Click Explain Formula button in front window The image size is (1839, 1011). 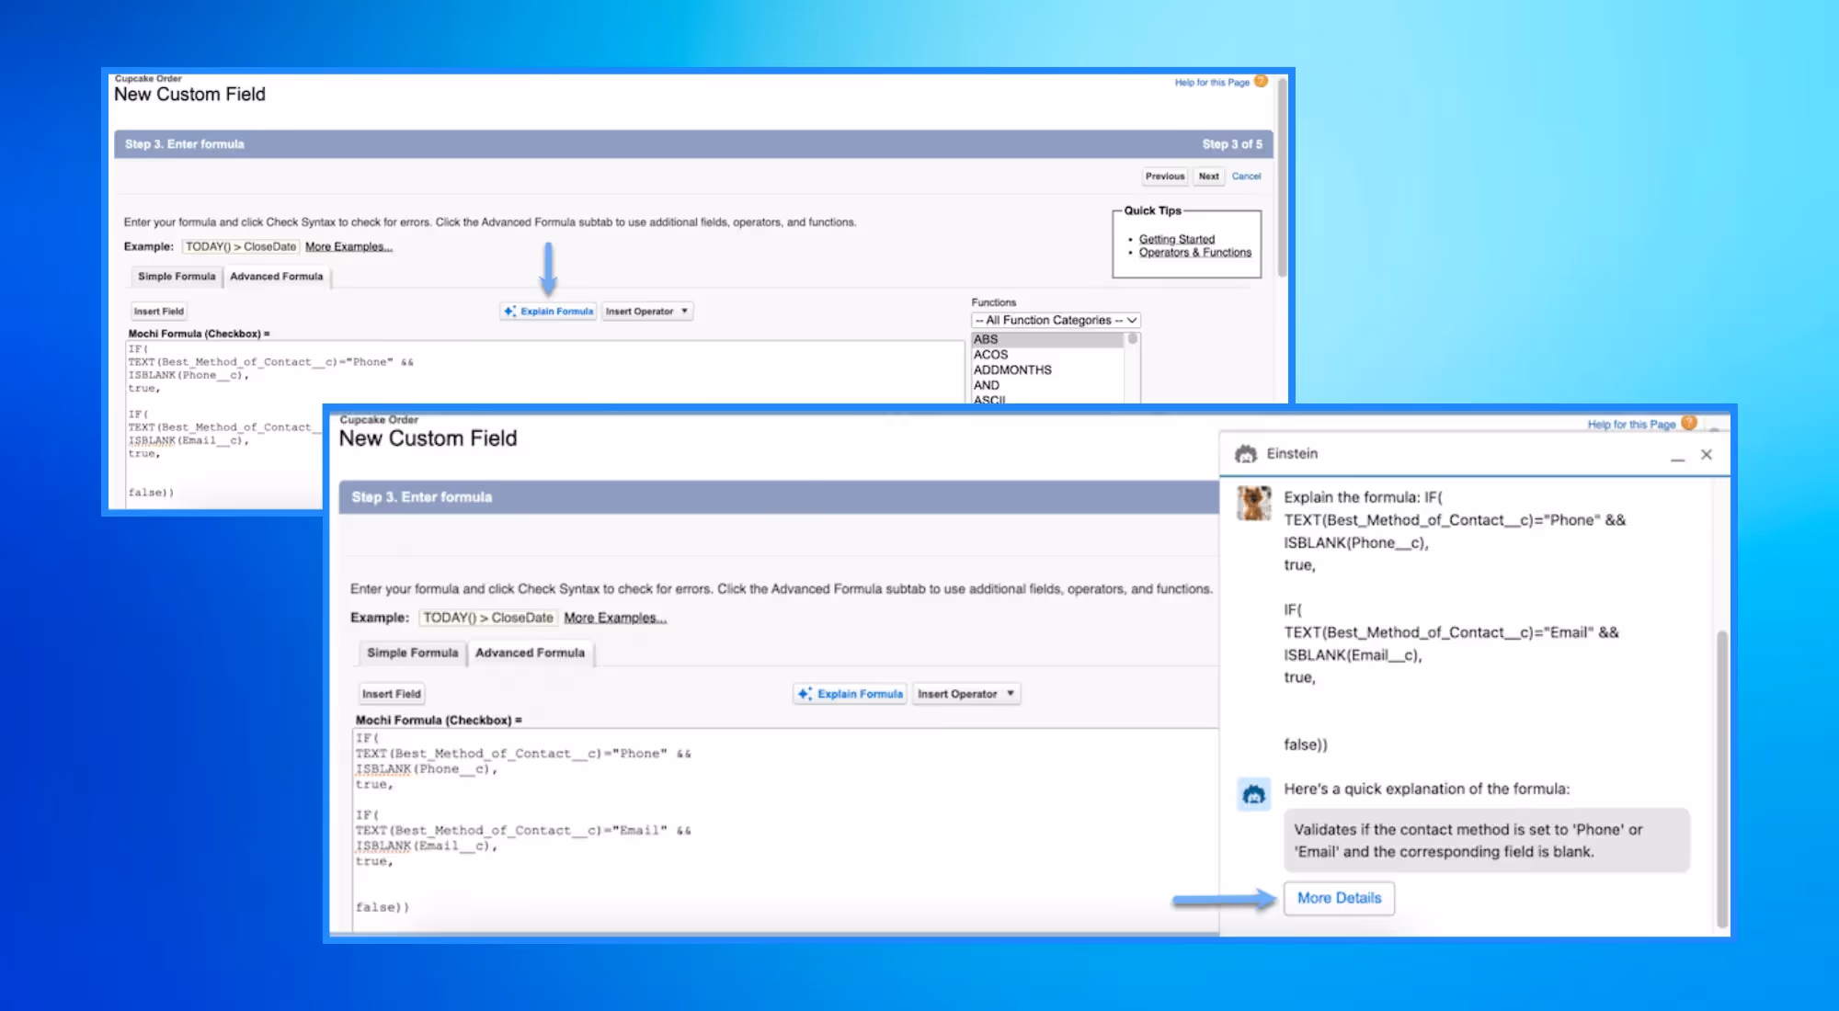tap(851, 694)
